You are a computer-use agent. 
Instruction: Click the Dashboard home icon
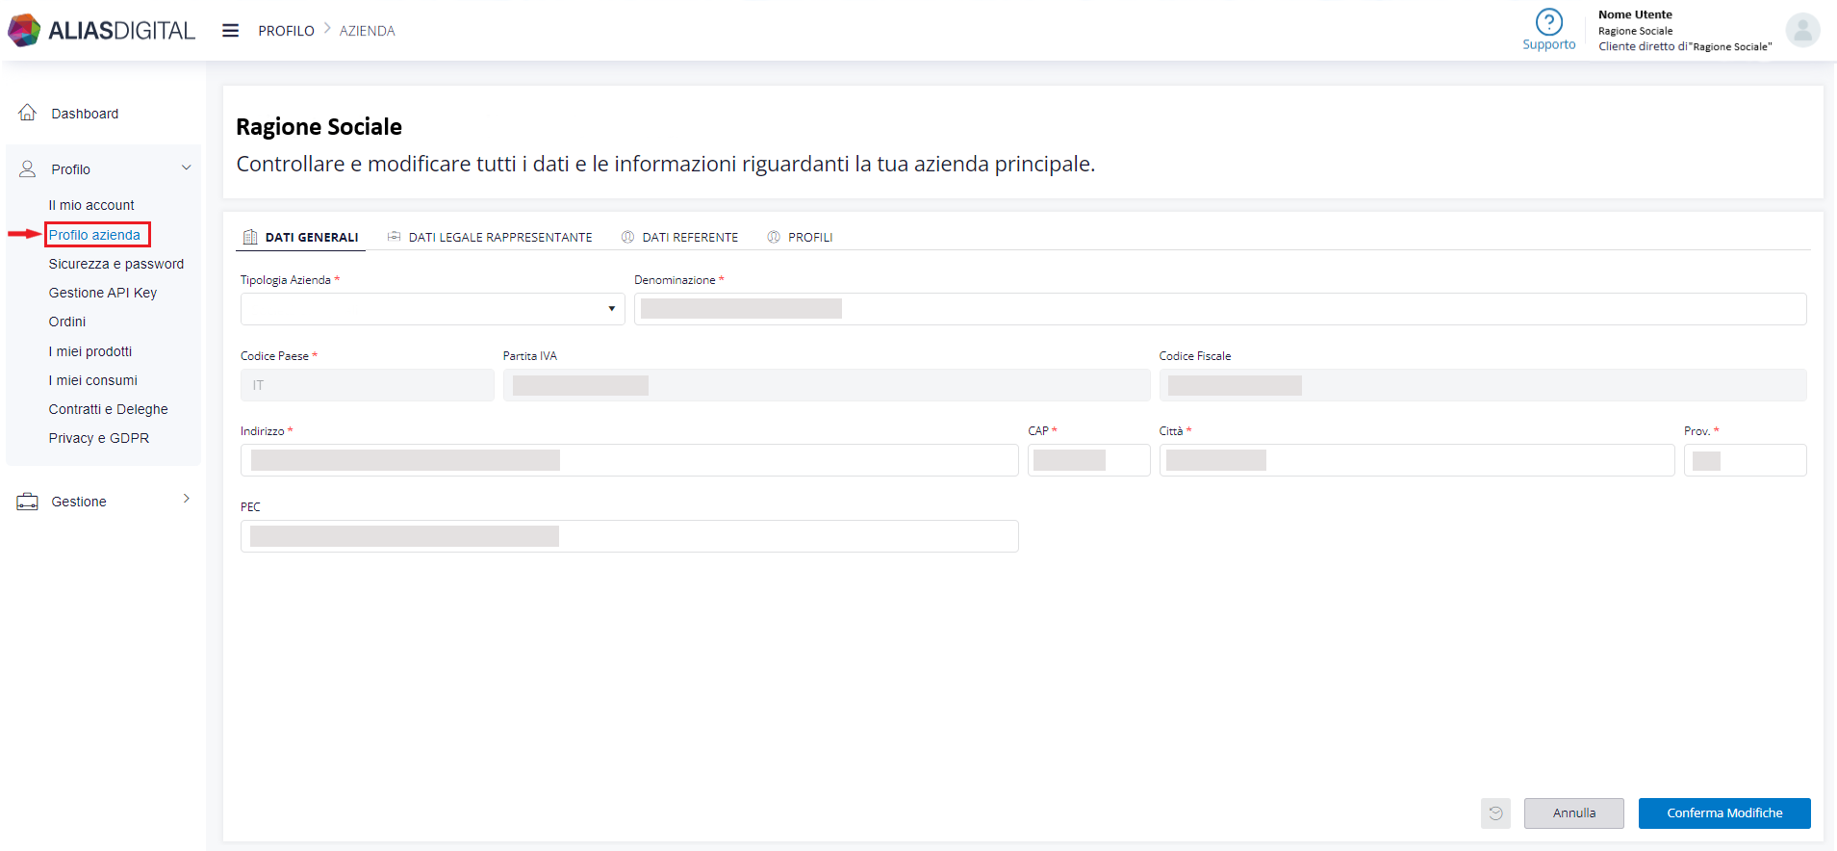(x=28, y=113)
